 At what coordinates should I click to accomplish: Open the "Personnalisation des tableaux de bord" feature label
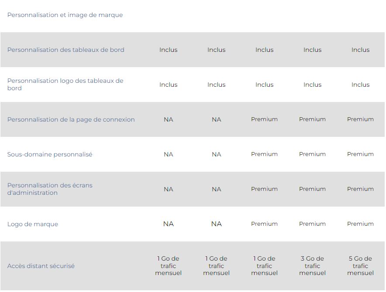pos(66,50)
